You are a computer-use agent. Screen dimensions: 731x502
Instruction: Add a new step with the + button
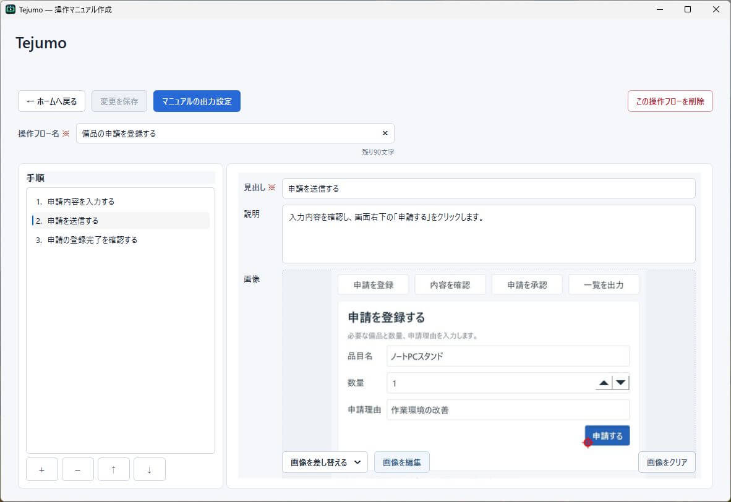42,469
